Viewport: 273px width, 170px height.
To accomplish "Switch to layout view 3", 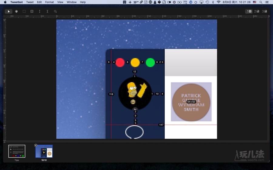I will tap(265, 11).
